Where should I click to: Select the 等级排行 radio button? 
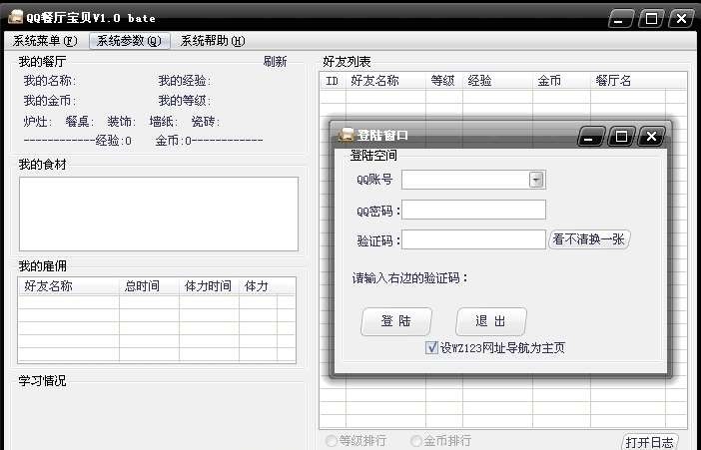(x=332, y=441)
